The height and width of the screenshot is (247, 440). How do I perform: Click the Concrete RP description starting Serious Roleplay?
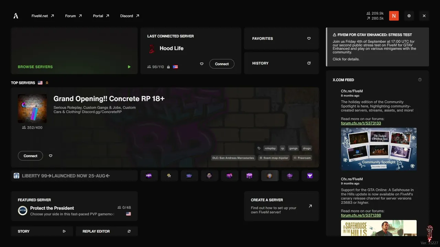pos(95,110)
